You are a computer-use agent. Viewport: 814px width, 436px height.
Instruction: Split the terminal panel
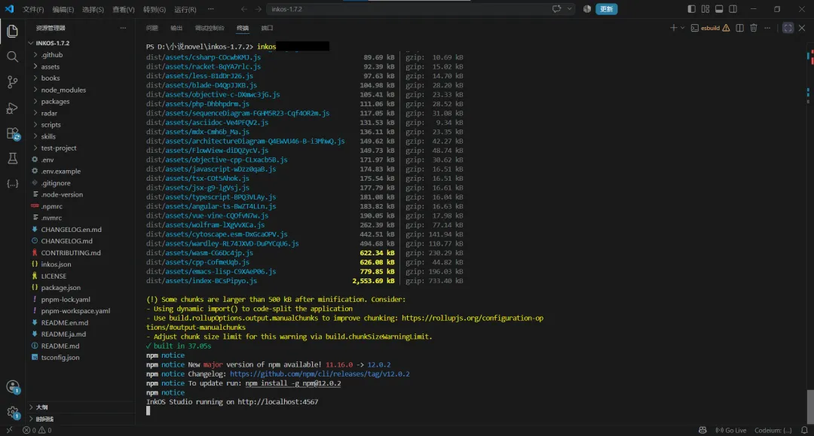[740, 28]
